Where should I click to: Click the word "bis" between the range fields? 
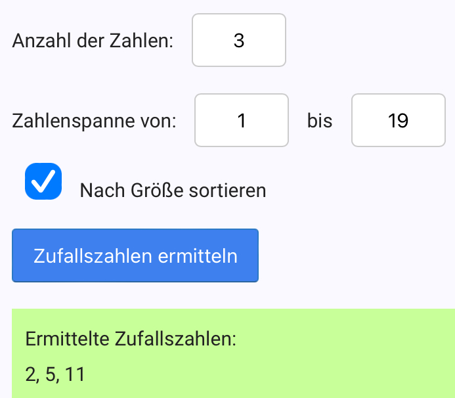pyautogui.click(x=320, y=121)
